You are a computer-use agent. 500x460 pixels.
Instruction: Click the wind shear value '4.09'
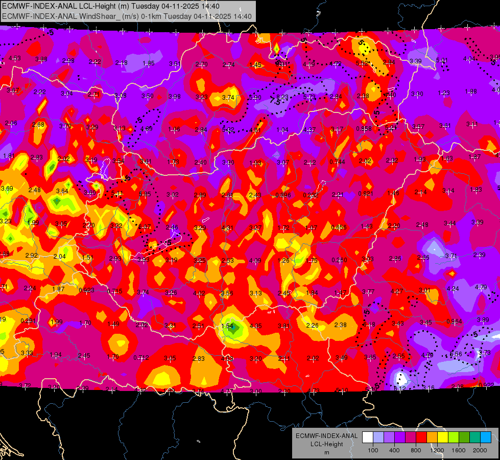[255, 261]
